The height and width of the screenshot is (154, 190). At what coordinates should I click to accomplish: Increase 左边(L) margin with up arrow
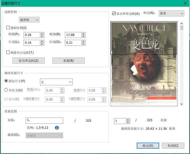coord(42,41)
